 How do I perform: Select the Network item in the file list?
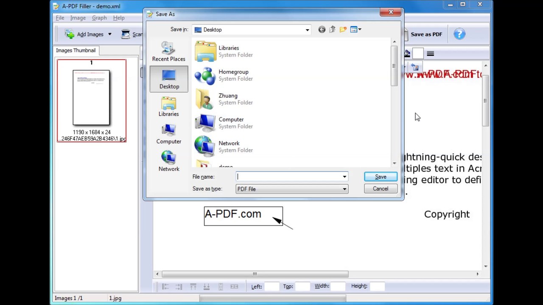coord(224,146)
